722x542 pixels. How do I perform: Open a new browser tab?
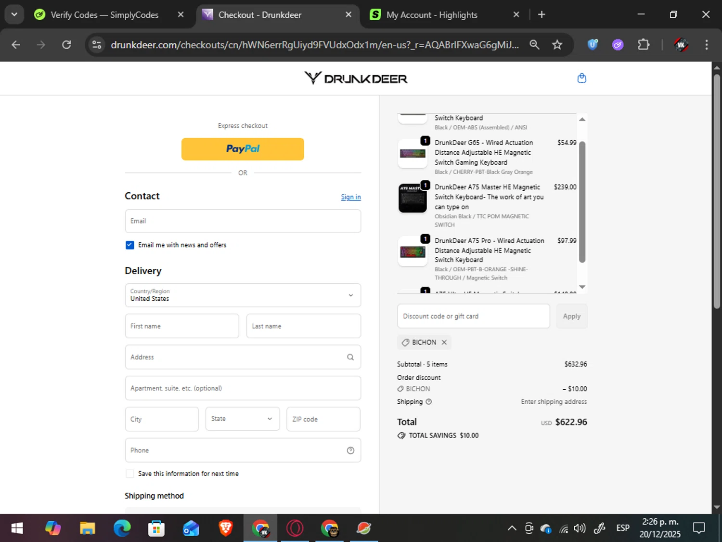[x=541, y=14]
